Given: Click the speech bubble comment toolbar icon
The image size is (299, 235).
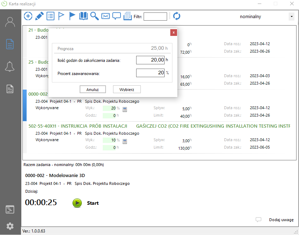Looking at the screenshot, I should (x=116, y=16).
